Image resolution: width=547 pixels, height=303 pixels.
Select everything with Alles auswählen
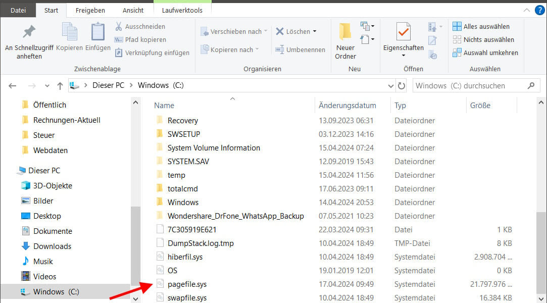[x=481, y=26]
